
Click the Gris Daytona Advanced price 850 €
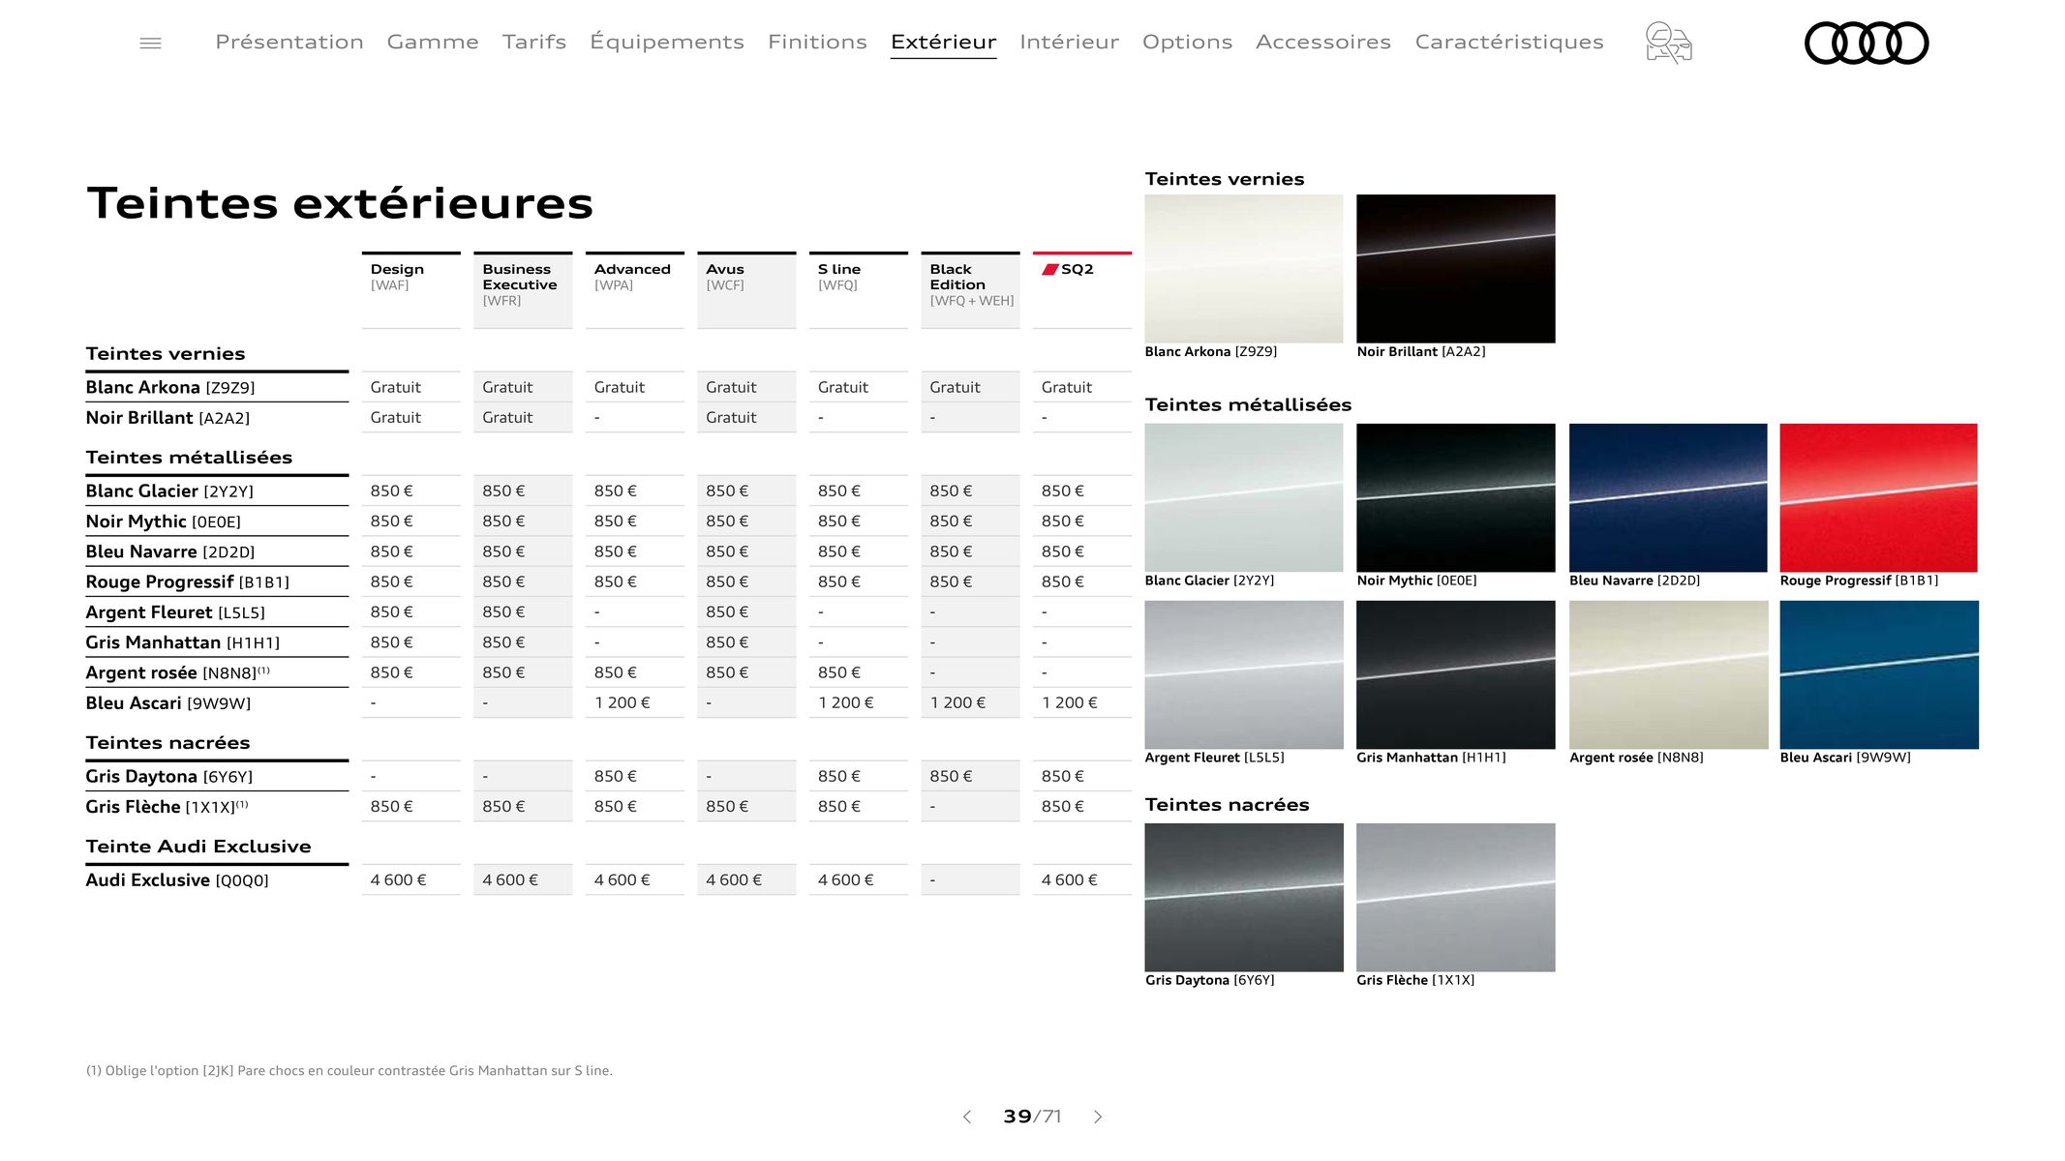tap(616, 776)
